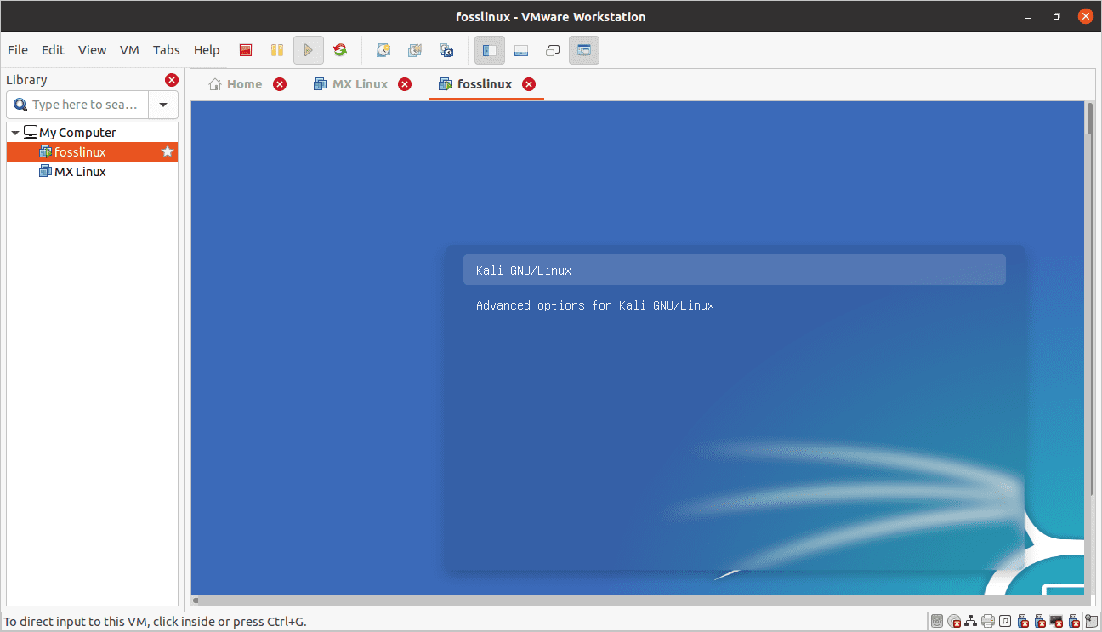Click the VM icon on the fosslinux tab
Image resolution: width=1102 pixels, height=632 pixels.
[445, 84]
